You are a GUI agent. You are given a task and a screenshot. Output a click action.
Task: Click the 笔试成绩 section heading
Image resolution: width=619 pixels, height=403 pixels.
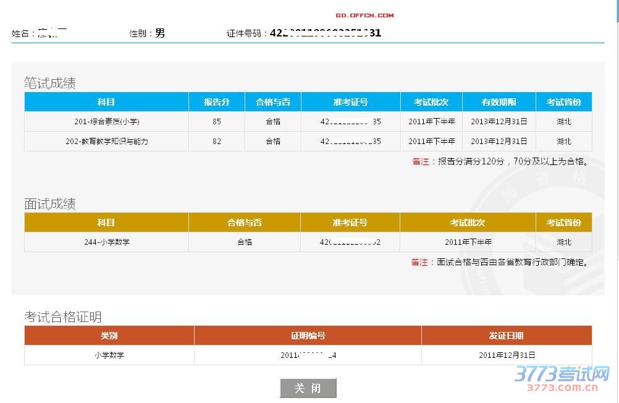click(x=50, y=83)
